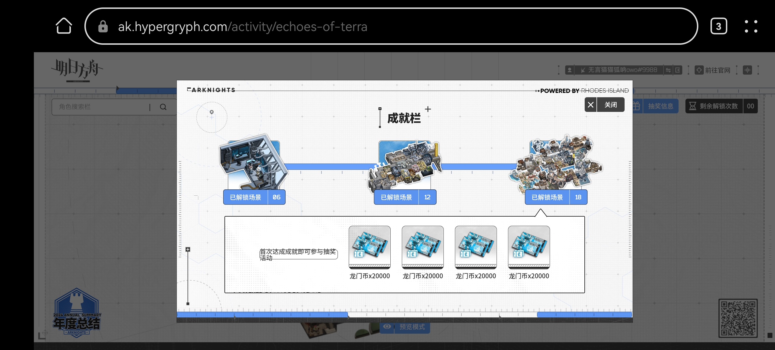This screenshot has height=350, width=775.
Task: Click the search magnifier icon
Action: coord(163,107)
